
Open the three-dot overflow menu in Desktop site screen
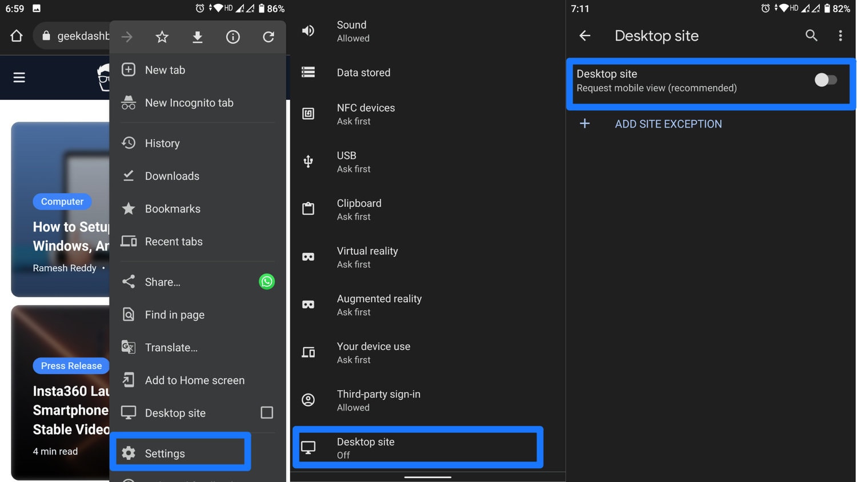tap(840, 36)
